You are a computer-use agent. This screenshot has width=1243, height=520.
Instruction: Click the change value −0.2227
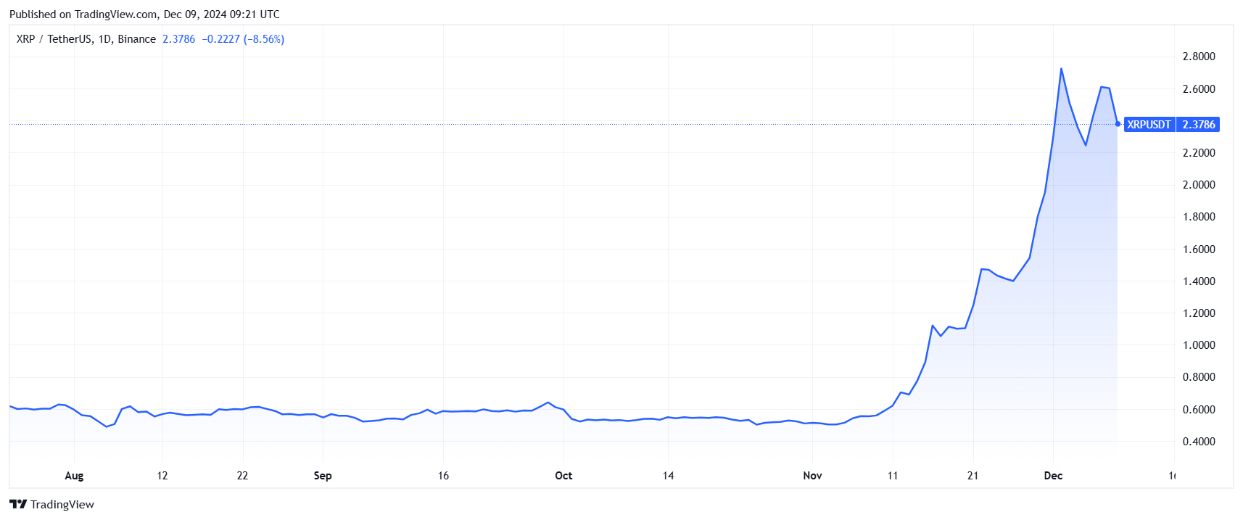pyautogui.click(x=220, y=39)
